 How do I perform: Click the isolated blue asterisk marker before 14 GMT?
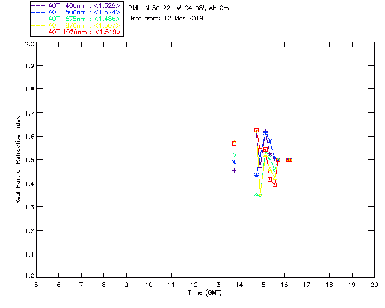tap(234, 162)
